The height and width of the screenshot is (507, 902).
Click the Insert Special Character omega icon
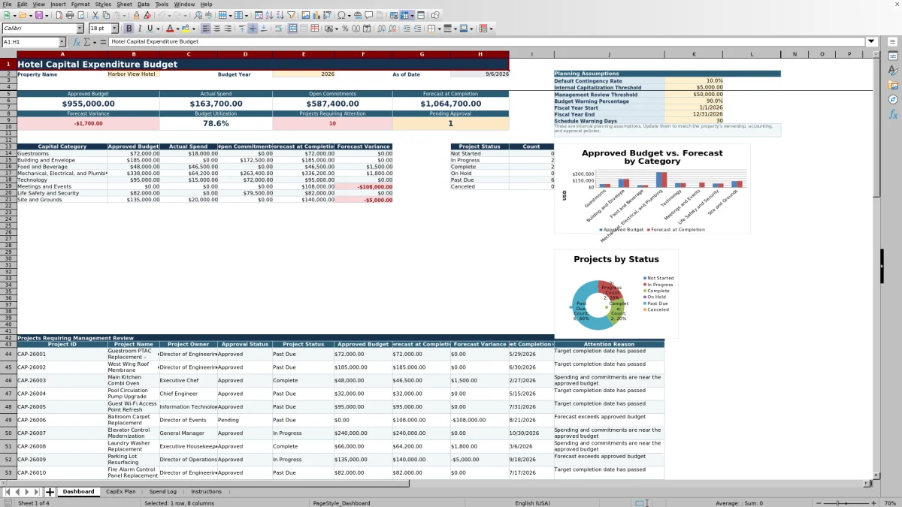342,15
